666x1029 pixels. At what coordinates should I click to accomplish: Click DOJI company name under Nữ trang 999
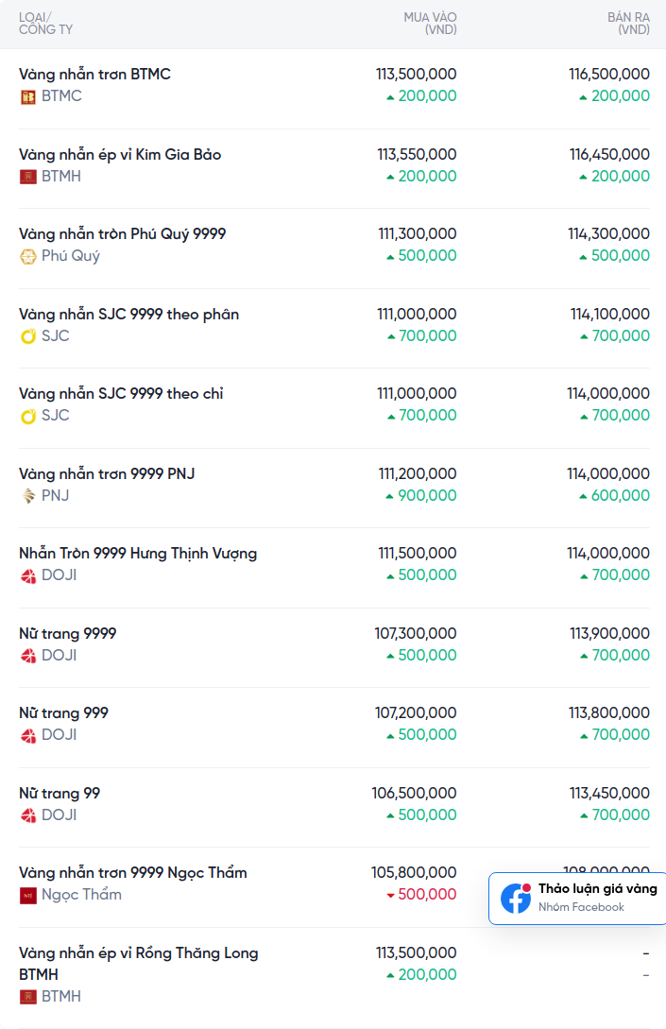point(59,735)
